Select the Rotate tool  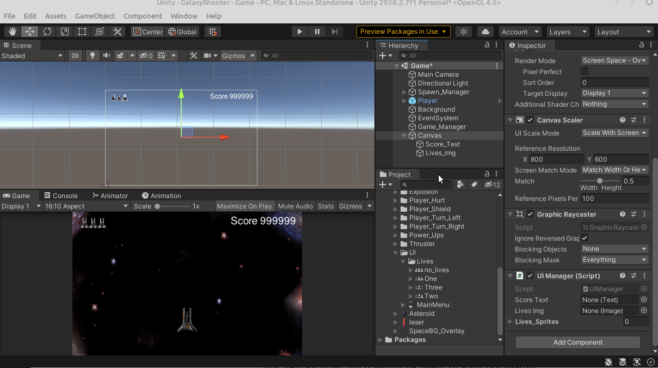[47, 32]
